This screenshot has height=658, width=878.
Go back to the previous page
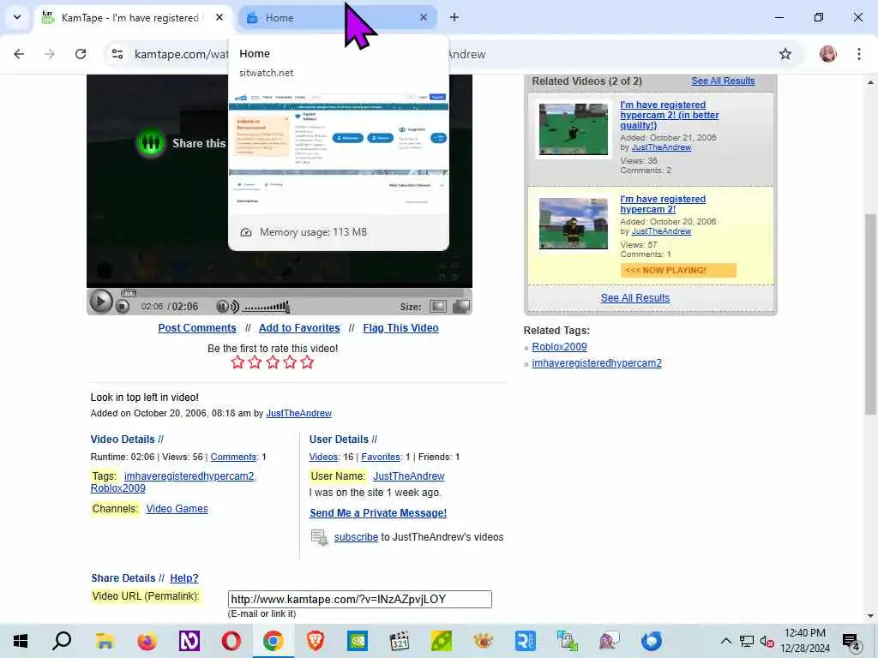(x=19, y=54)
